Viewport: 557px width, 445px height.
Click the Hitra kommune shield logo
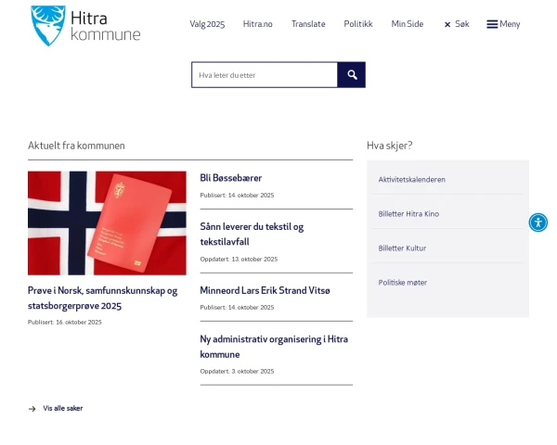[48, 26]
